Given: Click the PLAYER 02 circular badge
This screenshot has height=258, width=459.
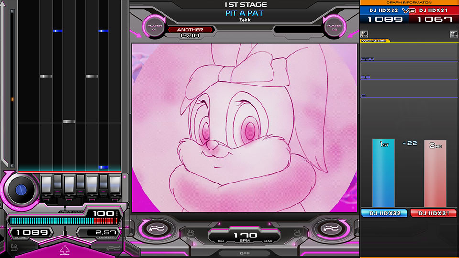Looking at the screenshot, I should (334, 27).
